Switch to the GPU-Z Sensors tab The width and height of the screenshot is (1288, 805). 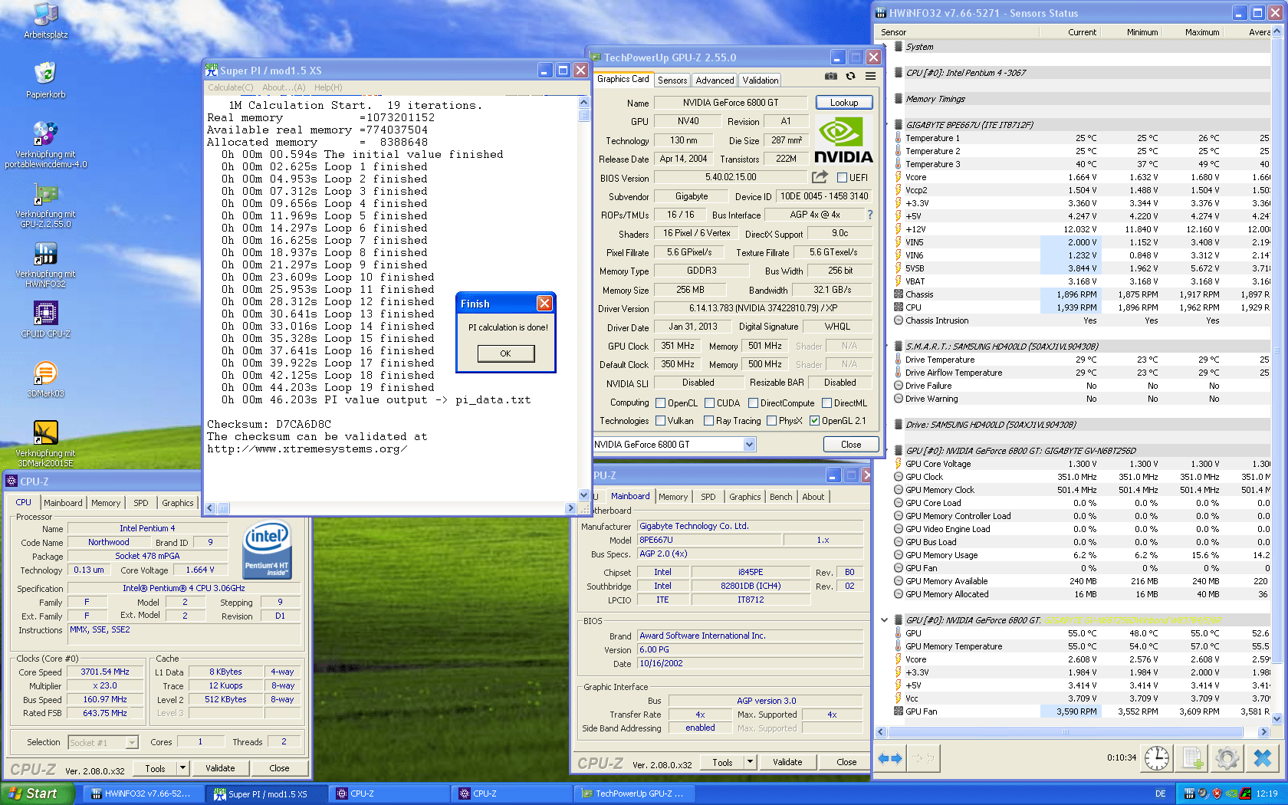pos(672,80)
